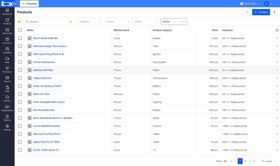Select current page 1 button

tap(240, 161)
